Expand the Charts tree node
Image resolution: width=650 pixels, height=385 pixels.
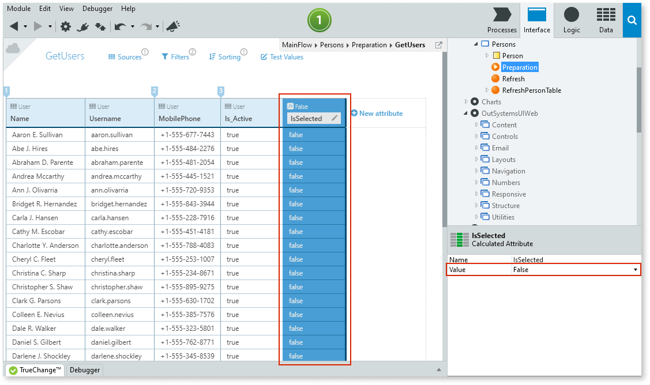pos(466,102)
